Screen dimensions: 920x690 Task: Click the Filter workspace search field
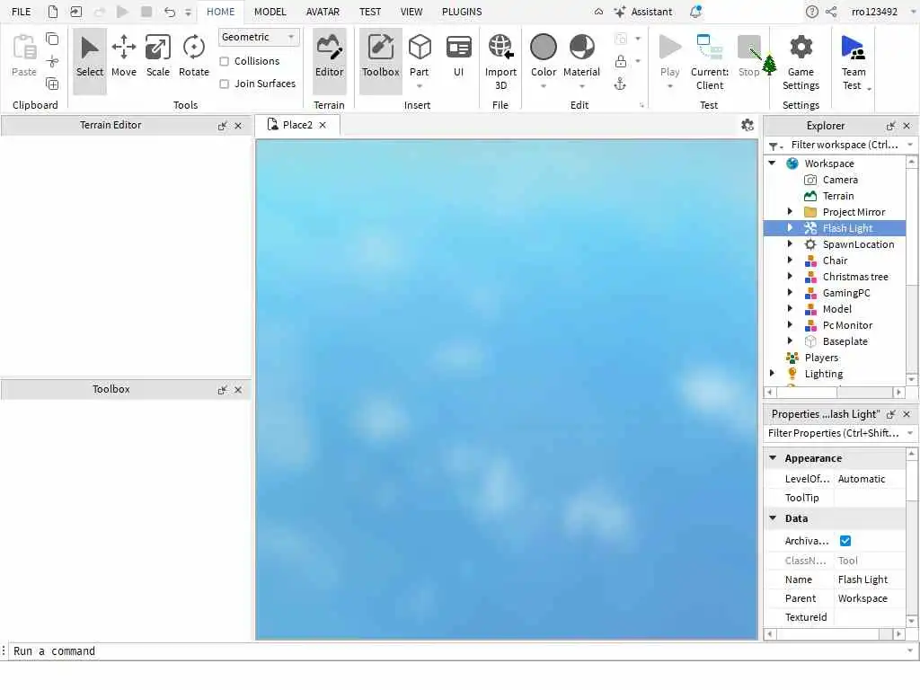pyautogui.click(x=843, y=145)
